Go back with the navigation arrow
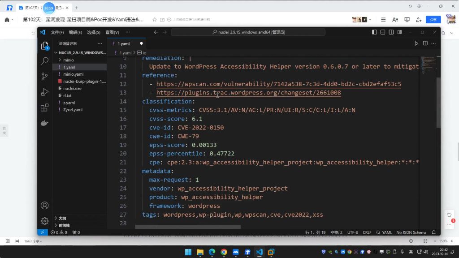The height and width of the screenshot is (258, 459). coord(156,32)
